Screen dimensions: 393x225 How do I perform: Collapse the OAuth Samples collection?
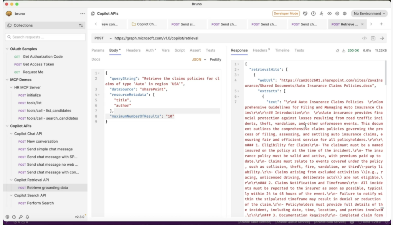(x=7, y=49)
